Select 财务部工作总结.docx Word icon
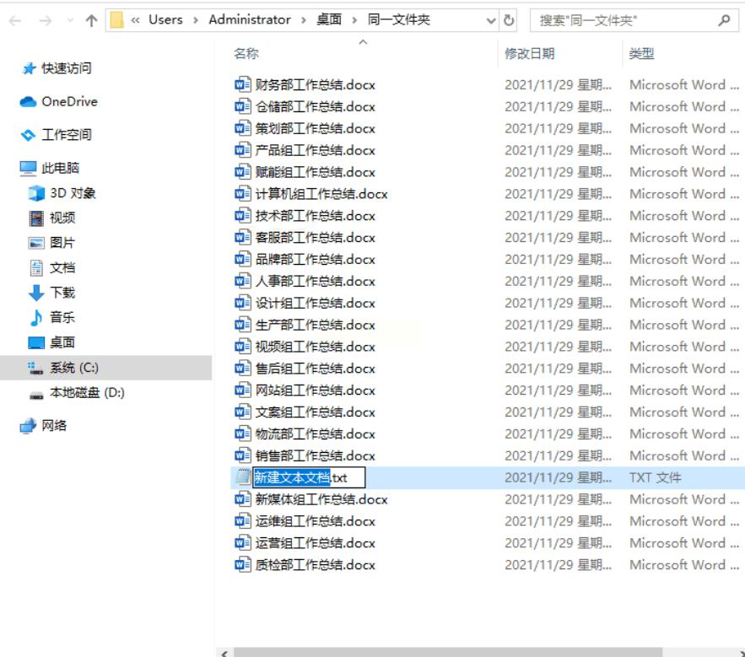745x657 pixels. [x=242, y=84]
